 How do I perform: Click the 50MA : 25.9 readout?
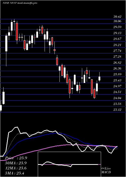tap(16, 163)
